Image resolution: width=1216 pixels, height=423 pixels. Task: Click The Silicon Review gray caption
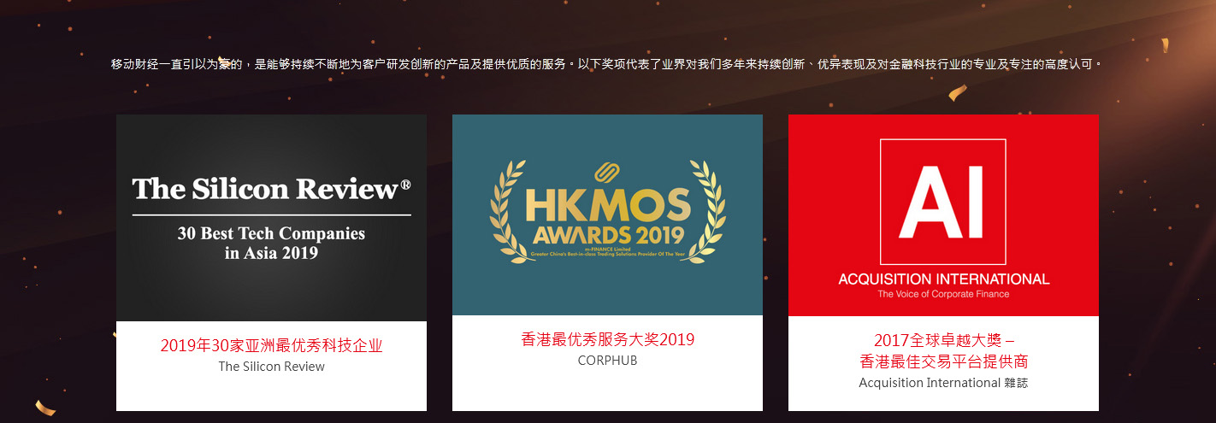tap(271, 367)
